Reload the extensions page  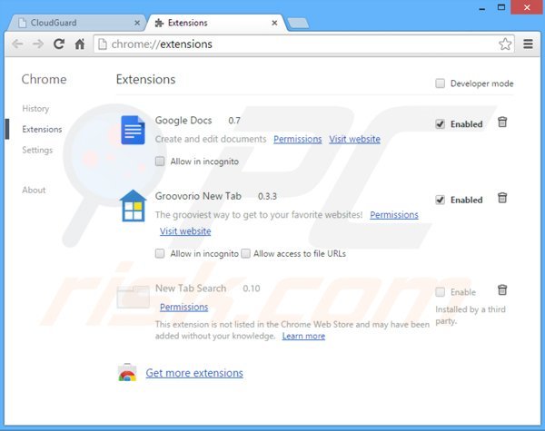click(x=59, y=44)
